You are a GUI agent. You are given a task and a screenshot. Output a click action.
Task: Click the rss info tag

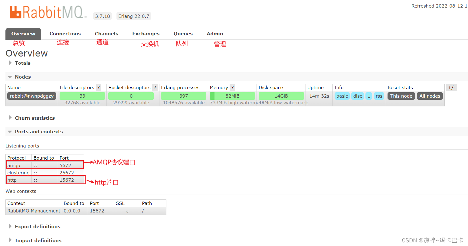coord(379,96)
